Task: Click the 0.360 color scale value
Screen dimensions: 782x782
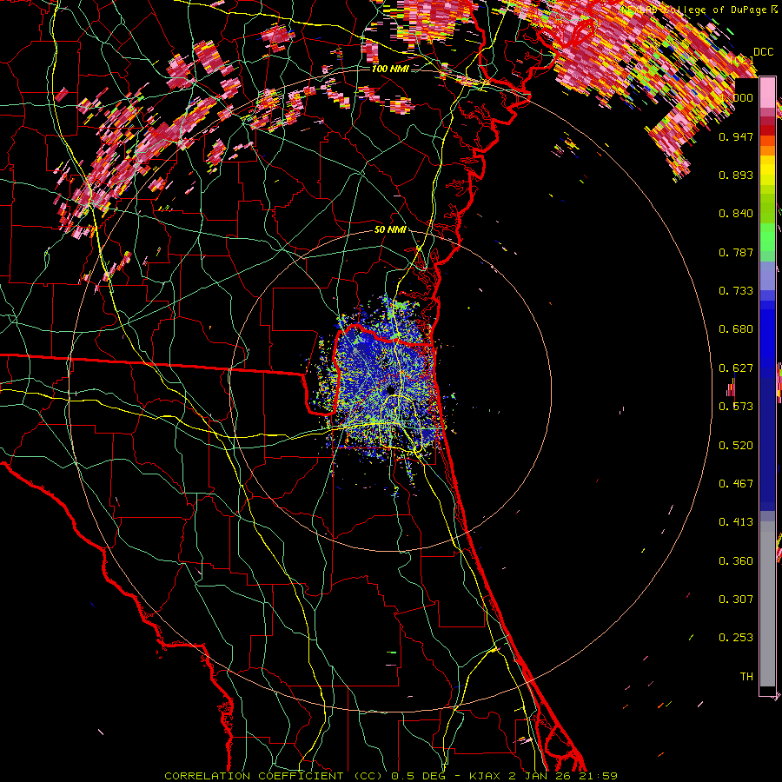Action: 736,561
